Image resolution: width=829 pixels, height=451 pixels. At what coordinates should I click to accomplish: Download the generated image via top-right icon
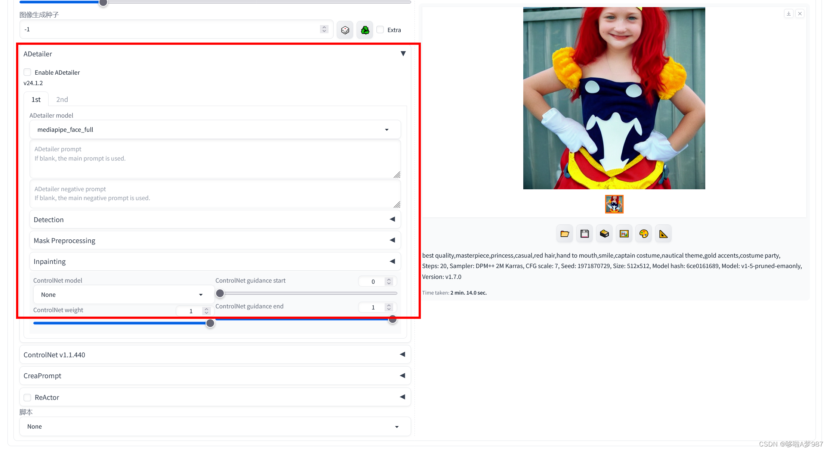coord(789,14)
